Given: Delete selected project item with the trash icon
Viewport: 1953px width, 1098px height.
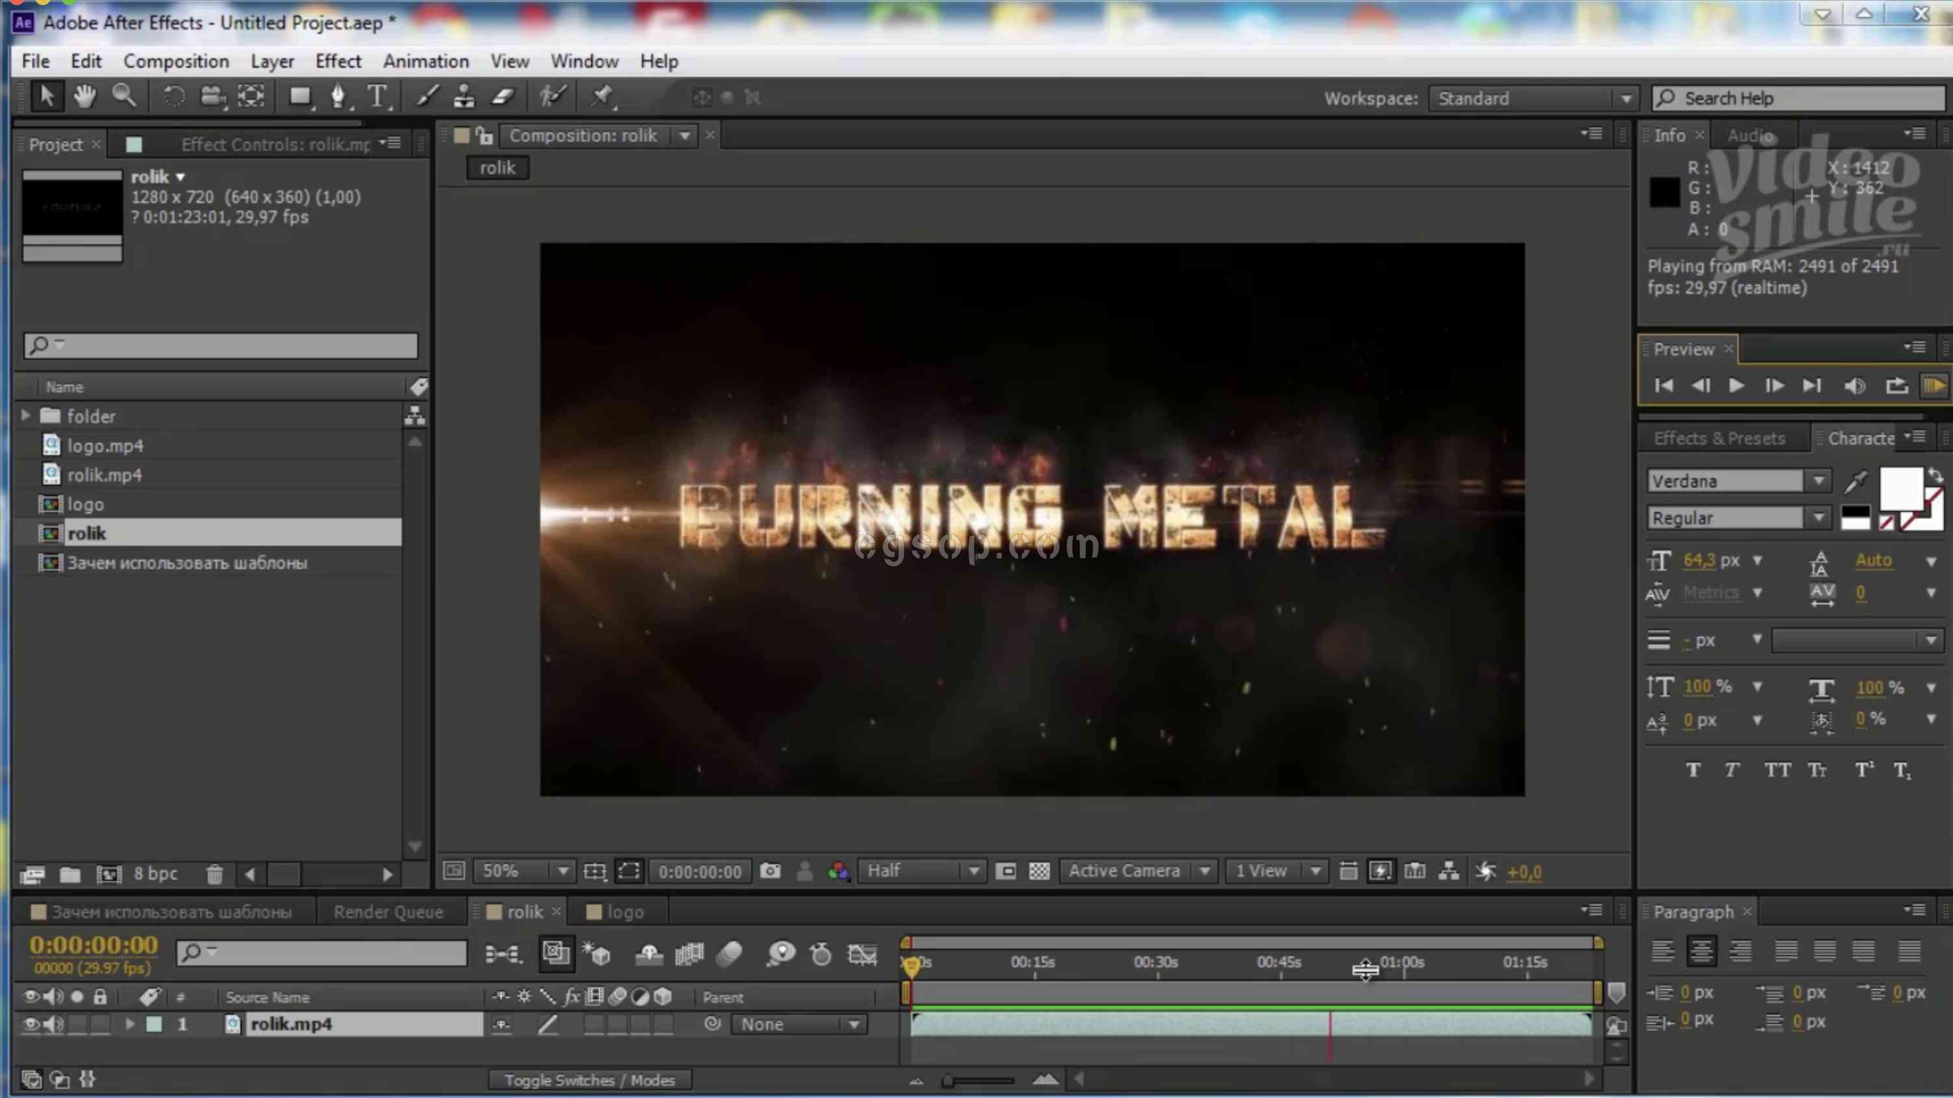Looking at the screenshot, I should click(214, 875).
